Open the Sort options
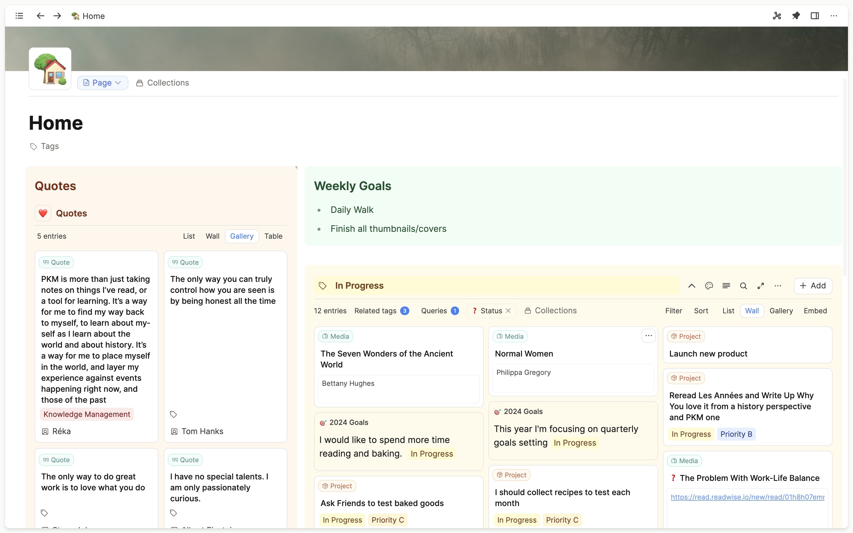Viewport: 853px width, 533px height. click(701, 311)
